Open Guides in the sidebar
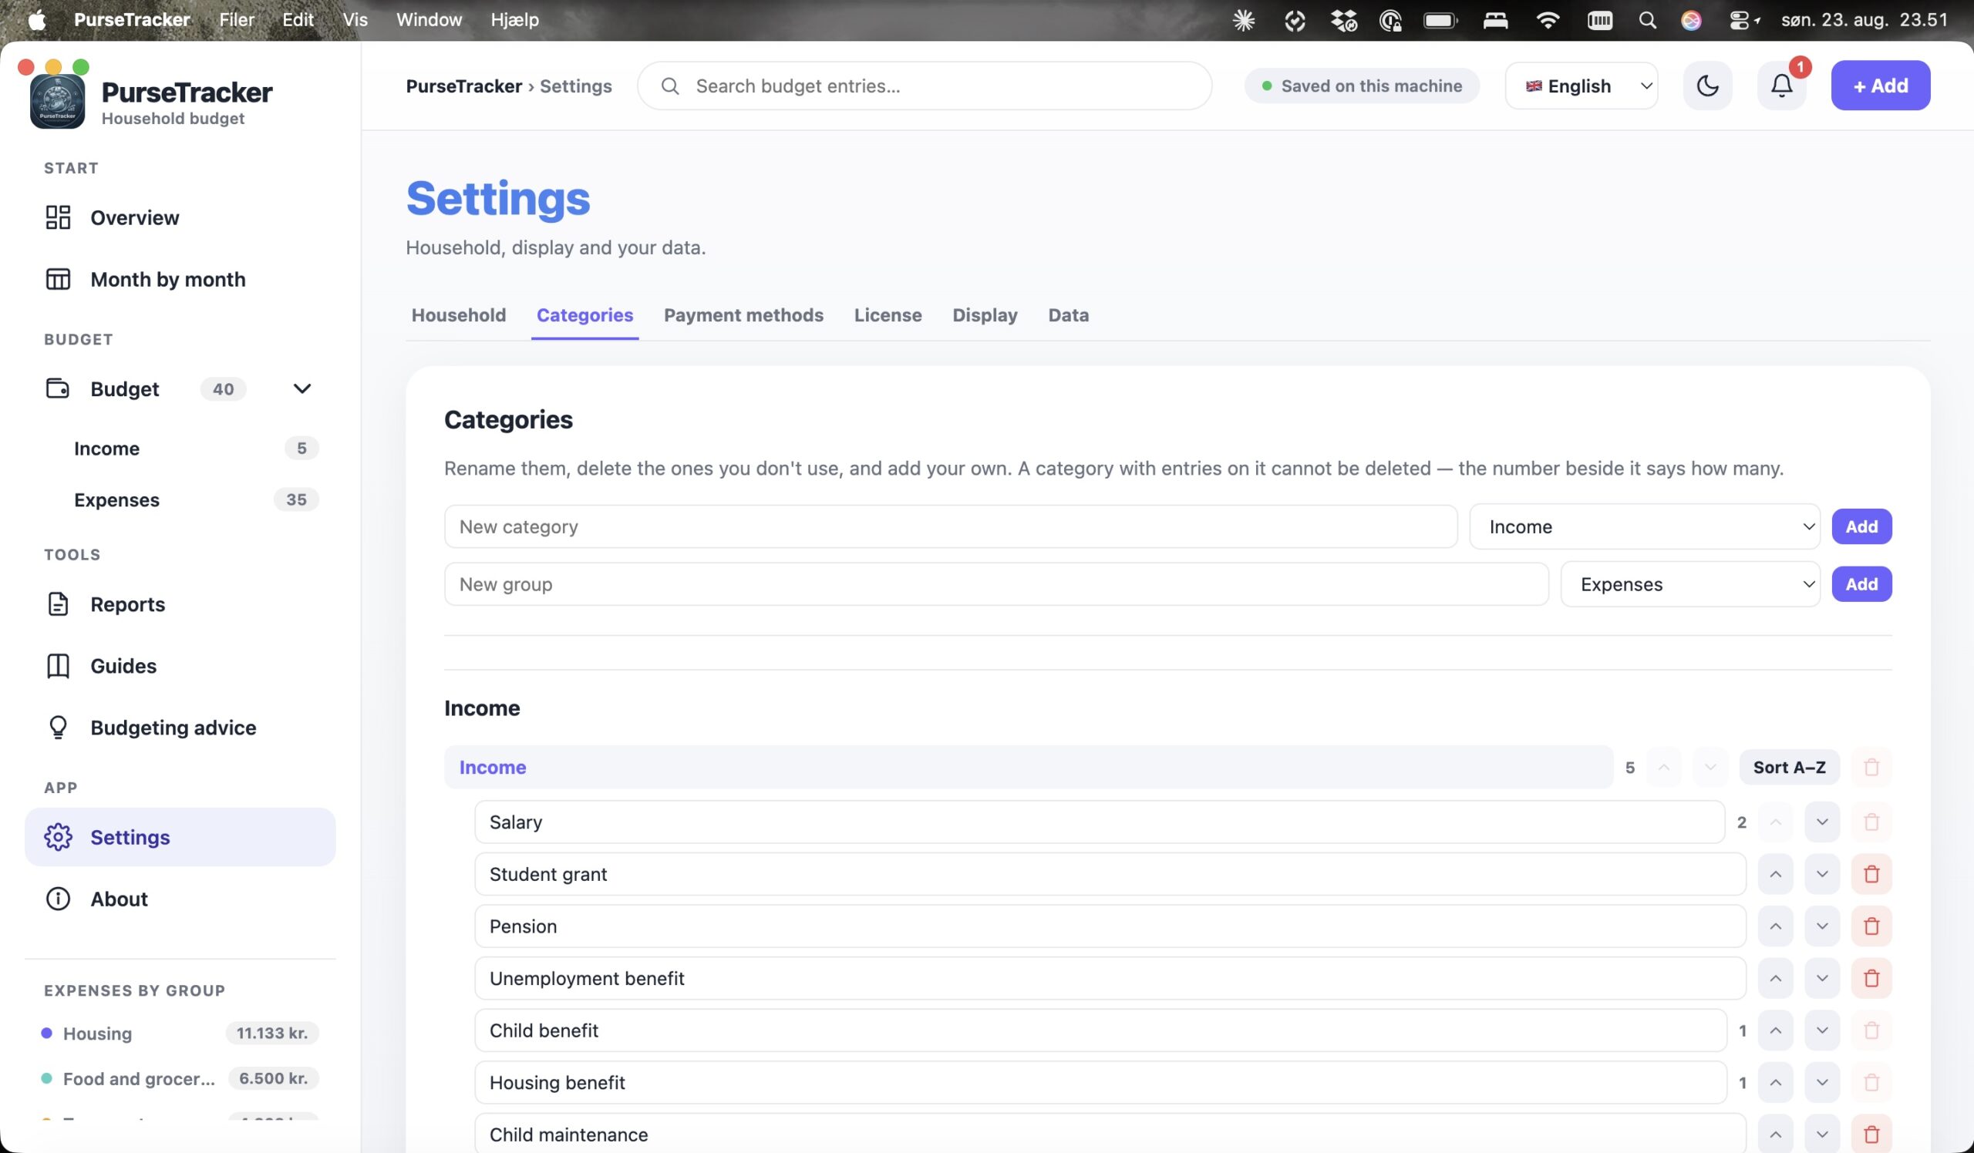Image resolution: width=1974 pixels, height=1153 pixels. coord(180,666)
